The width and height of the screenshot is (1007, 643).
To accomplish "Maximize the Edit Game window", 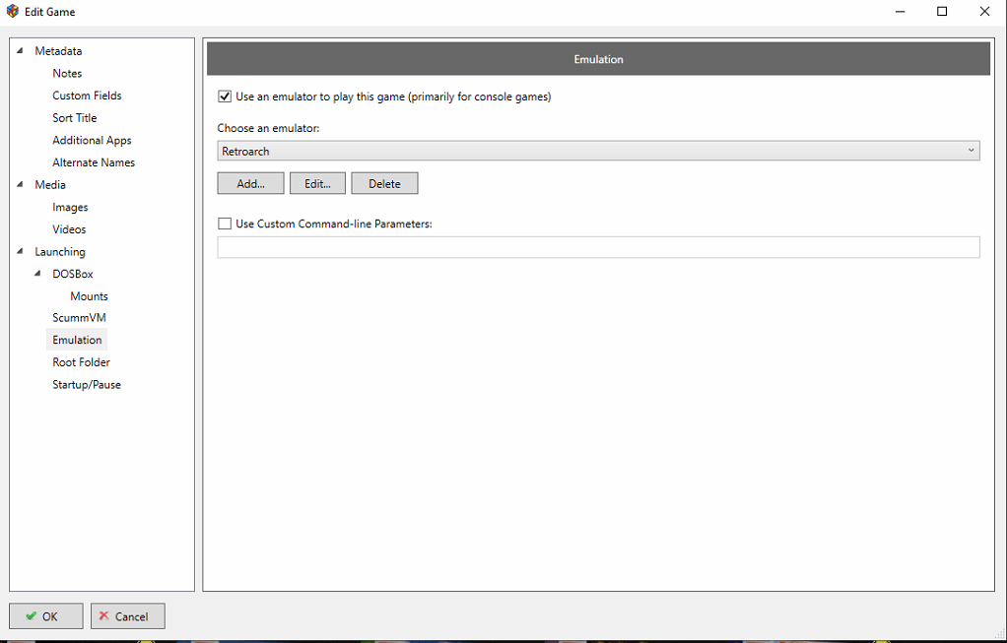I will pyautogui.click(x=942, y=12).
